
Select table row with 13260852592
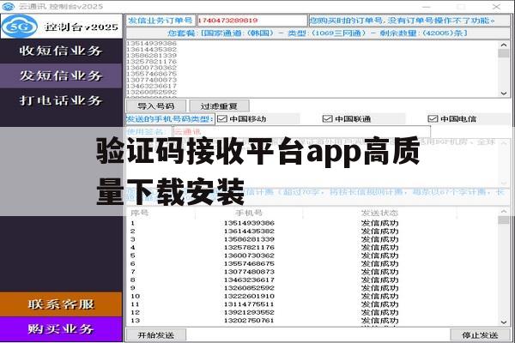(x=312, y=288)
